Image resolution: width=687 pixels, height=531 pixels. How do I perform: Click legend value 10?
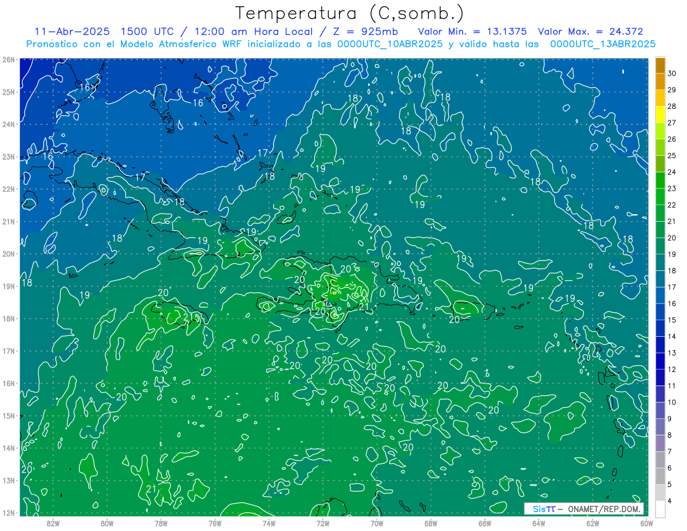[x=672, y=402]
